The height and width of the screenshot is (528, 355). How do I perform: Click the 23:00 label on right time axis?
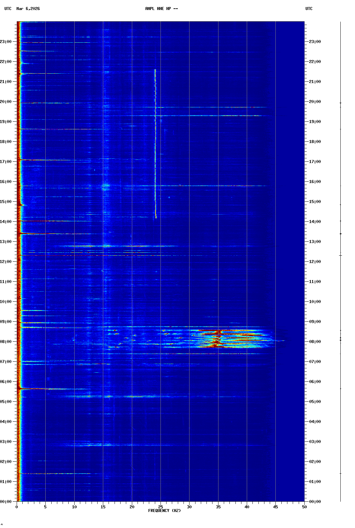pos(315,42)
